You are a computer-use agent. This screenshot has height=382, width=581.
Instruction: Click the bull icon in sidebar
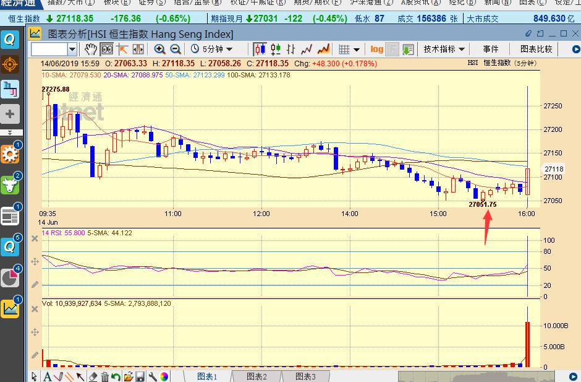(x=10, y=184)
